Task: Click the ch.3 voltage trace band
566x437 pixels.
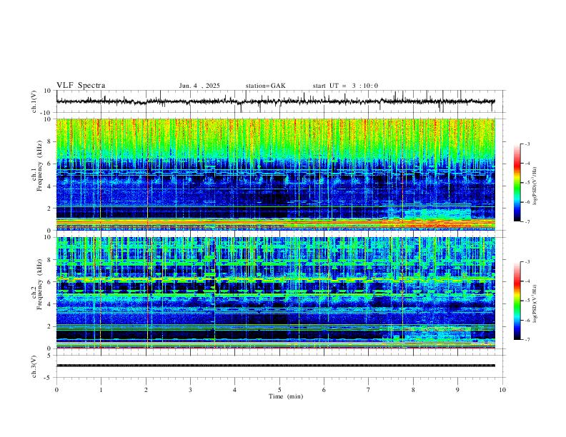Action: pyautogui.click(x=276, y=366)
